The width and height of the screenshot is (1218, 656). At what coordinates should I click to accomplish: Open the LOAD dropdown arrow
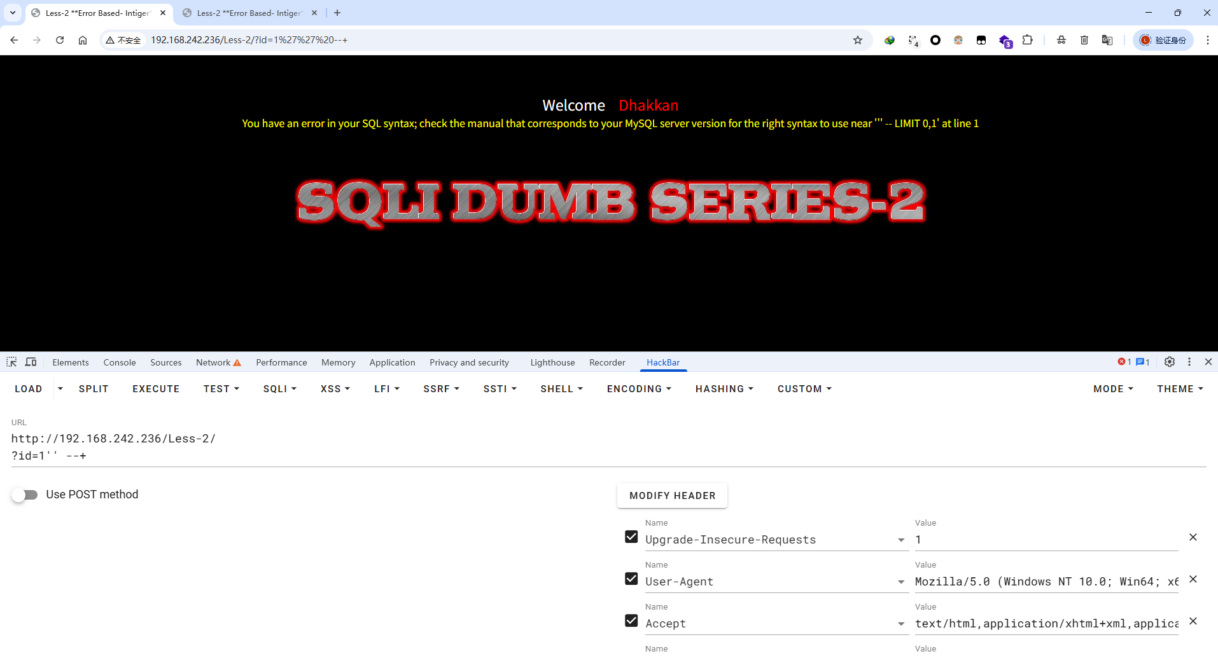coord(60,388)
